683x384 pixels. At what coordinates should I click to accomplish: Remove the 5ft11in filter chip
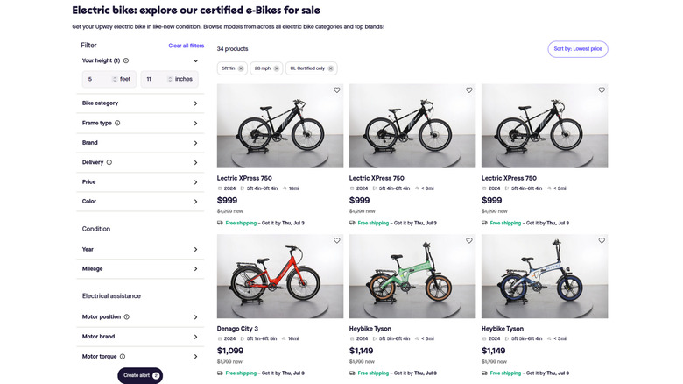click(x=241, y=68)
